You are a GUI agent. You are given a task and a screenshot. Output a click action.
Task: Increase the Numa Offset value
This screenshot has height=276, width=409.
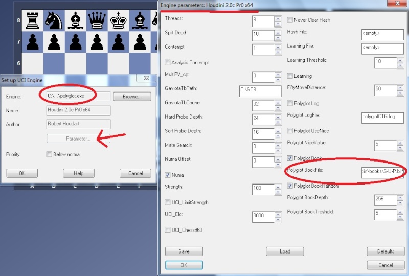[278, 159]
